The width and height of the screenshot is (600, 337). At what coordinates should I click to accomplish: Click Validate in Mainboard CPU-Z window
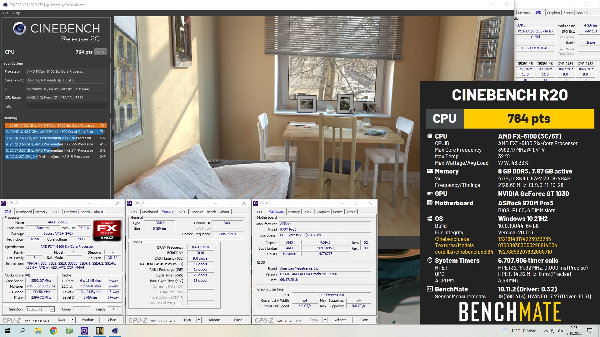pos(340,320)
